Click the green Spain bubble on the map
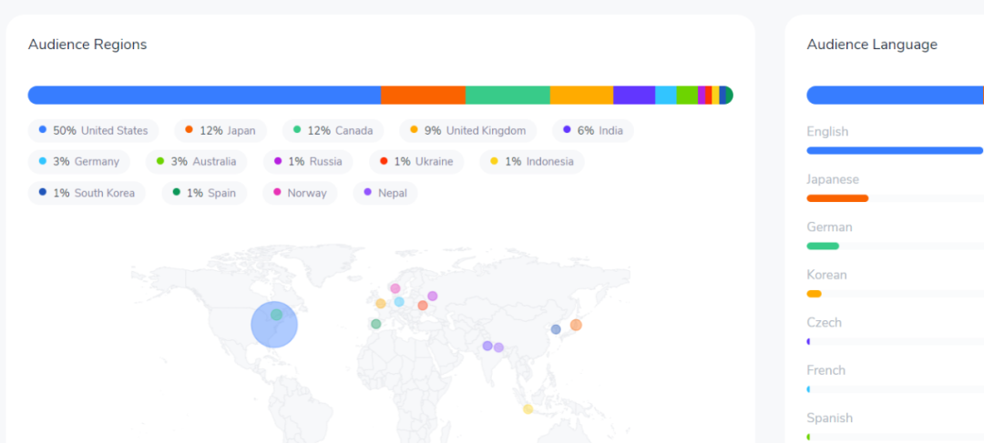The image size is (984, 443). pos(376,324)
